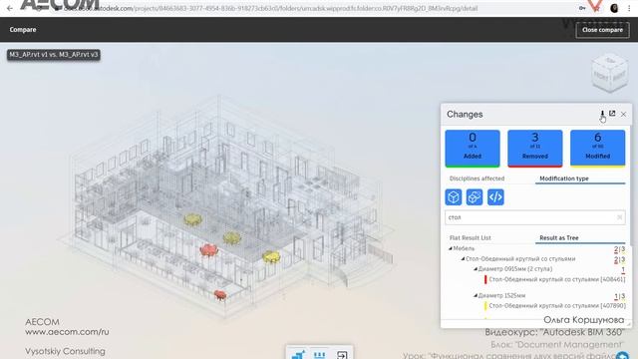Click the Changes panel title
The image size is (638, 359).
pyautogui.click(x=465, y=115)
